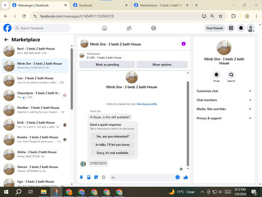Viewport: 262px width, 197px height.
Task: Switch to the Facebook browser tab
Action: [x=101, y=5]
